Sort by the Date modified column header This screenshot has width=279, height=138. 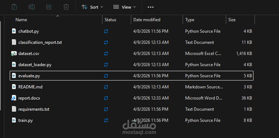pos(147,20)
